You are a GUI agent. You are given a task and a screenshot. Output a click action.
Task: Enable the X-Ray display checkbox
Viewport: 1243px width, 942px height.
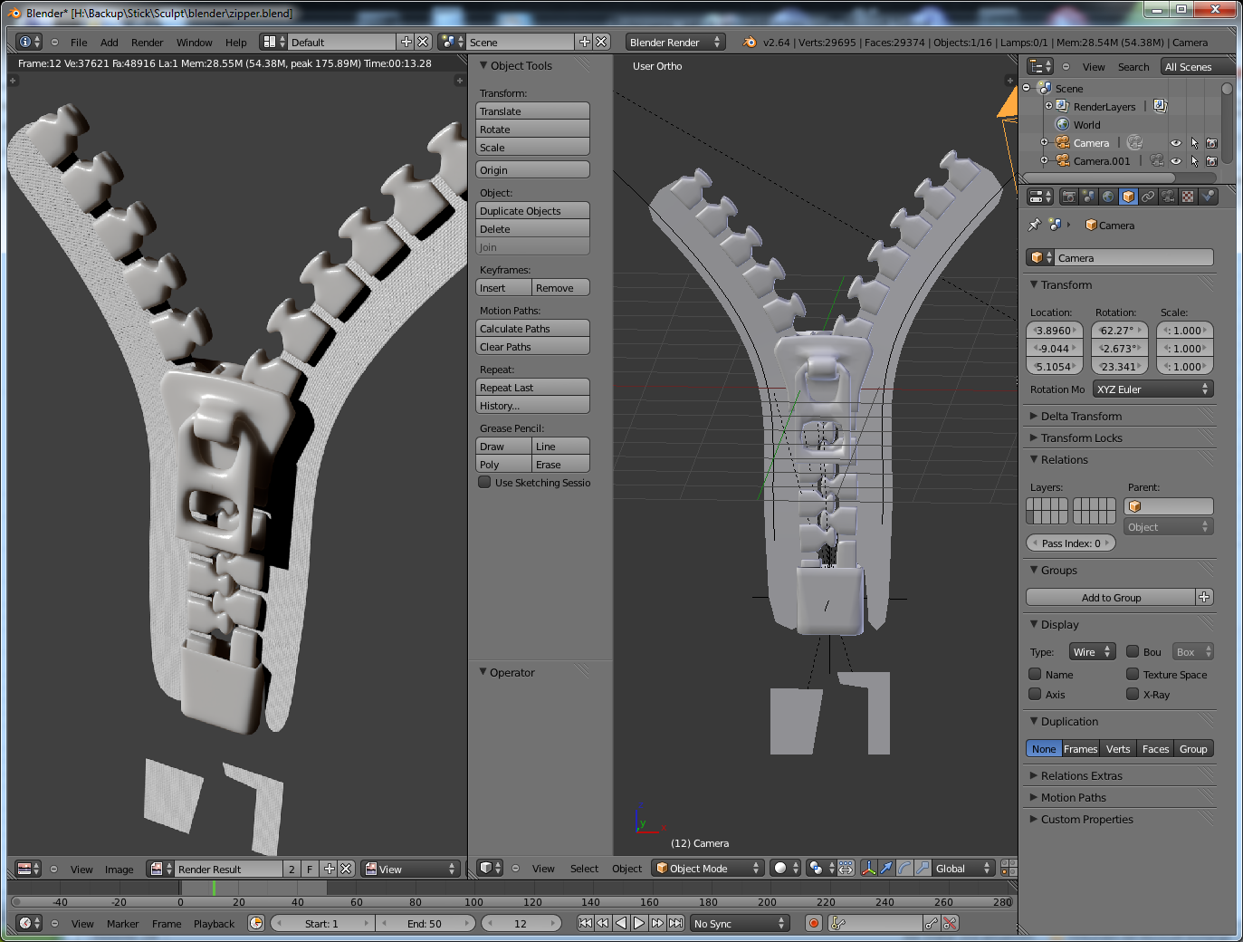click(x=1133, y=695)
